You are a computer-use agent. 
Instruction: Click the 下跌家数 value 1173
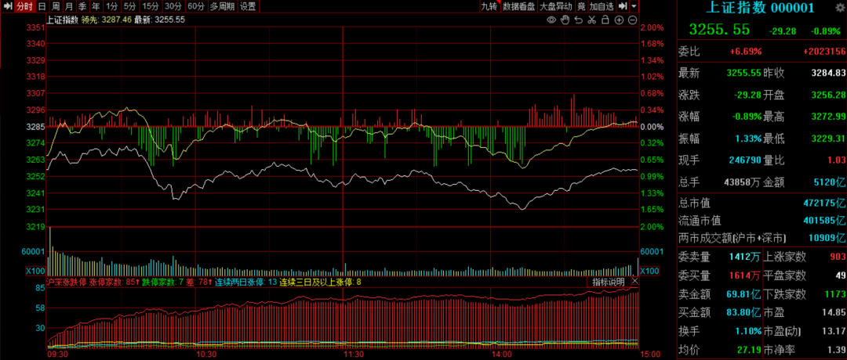click(x=834, y=294)
